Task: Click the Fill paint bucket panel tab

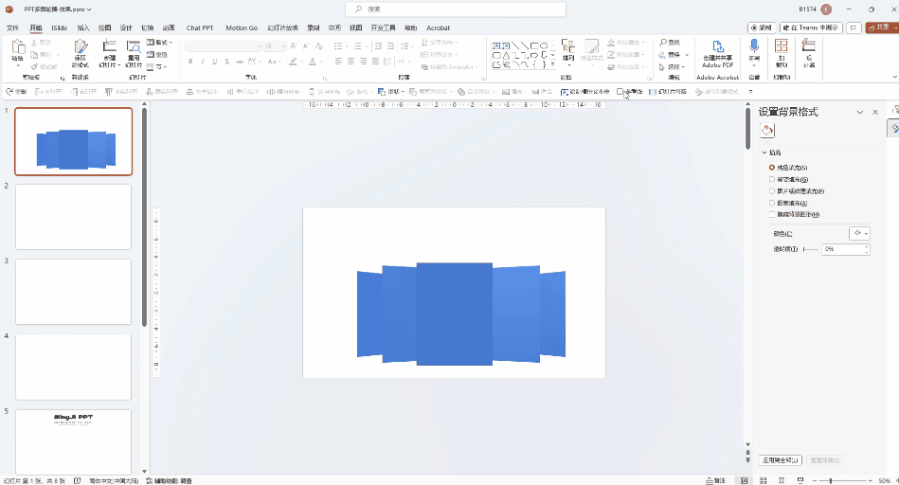Action: [767, 131]
